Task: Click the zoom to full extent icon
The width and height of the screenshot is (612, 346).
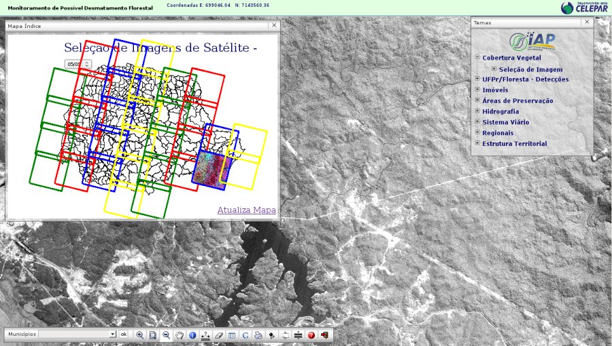Action: point(153,334)
